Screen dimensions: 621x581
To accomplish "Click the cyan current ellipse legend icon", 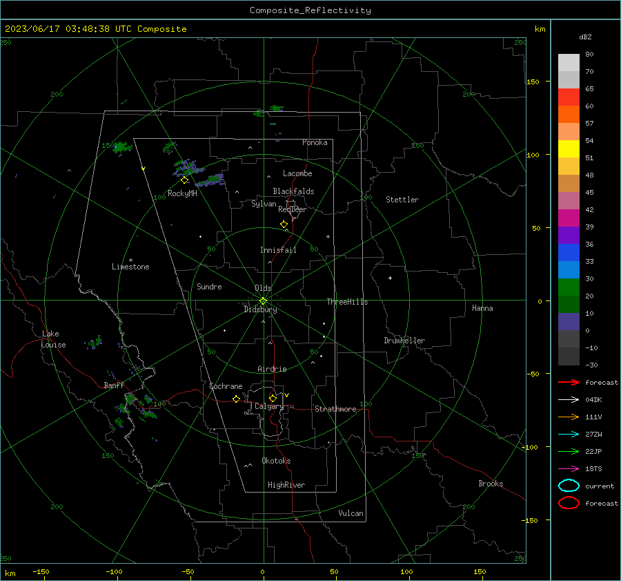I will (569, 486).
